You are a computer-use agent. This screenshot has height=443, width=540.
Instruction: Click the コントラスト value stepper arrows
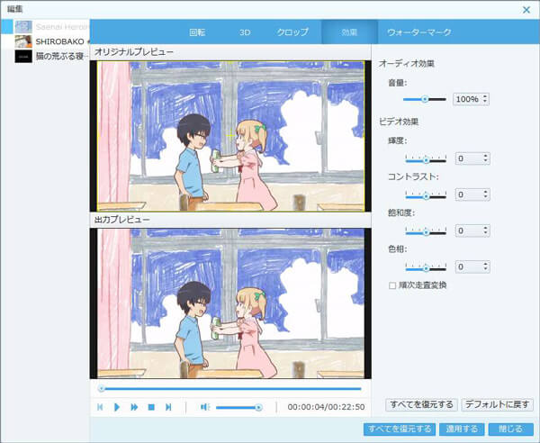486,194
